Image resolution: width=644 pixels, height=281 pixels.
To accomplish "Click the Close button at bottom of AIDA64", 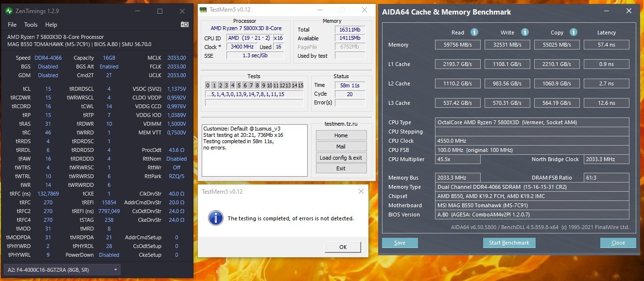I will click(618, 243).
